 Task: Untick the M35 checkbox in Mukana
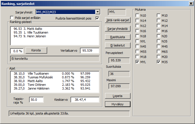pyautogui.click(x=158, y=62)
